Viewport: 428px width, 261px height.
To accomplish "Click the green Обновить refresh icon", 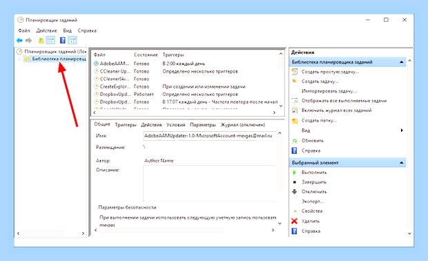I will (295, 141).
